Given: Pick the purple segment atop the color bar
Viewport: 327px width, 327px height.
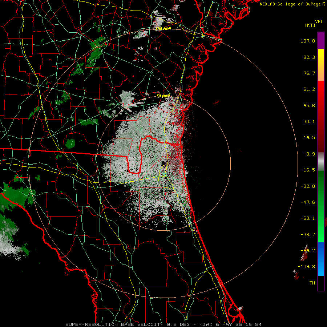Looking at the screenshot, I should coord(321,40).
